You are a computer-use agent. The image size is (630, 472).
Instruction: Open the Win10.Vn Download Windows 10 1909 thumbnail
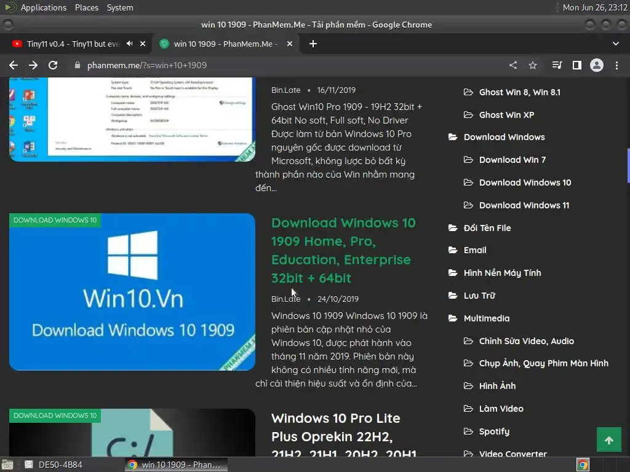tap(132, 292)
